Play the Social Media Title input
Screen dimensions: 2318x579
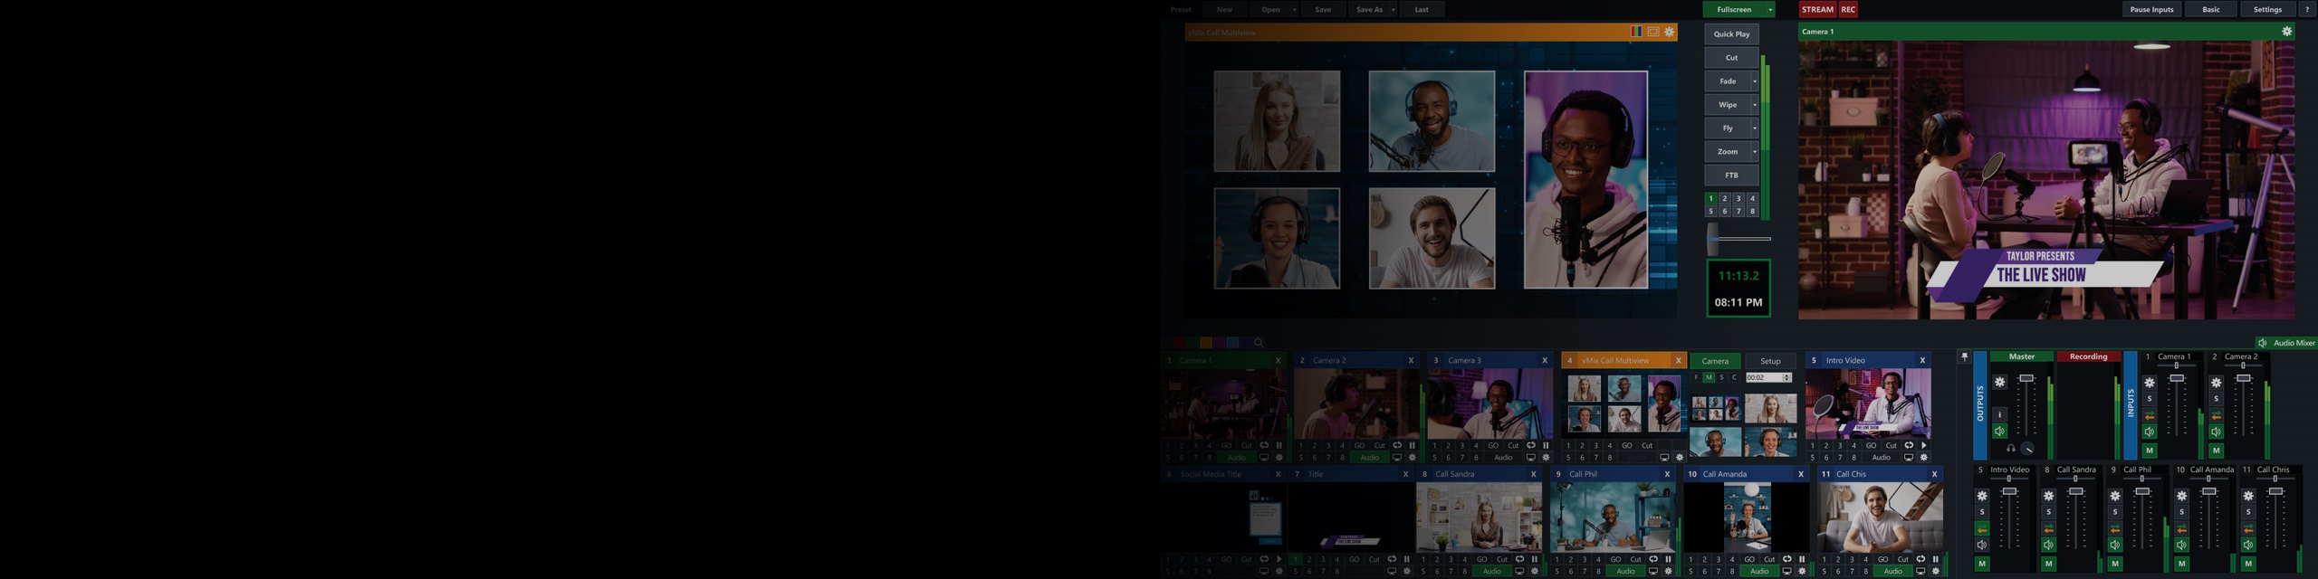[1279, 559]
